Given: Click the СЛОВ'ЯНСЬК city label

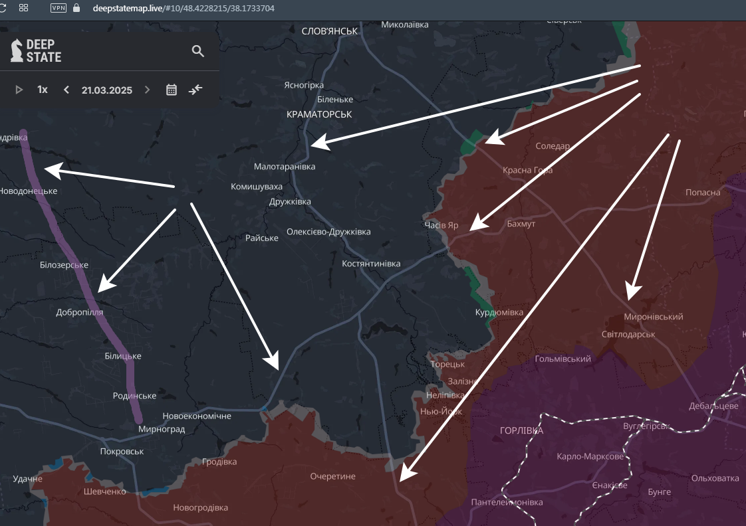Looking at the screenshot, I should (330, 31).
